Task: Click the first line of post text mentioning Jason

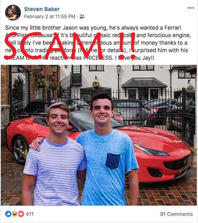Action: click(x=93, y=28)
